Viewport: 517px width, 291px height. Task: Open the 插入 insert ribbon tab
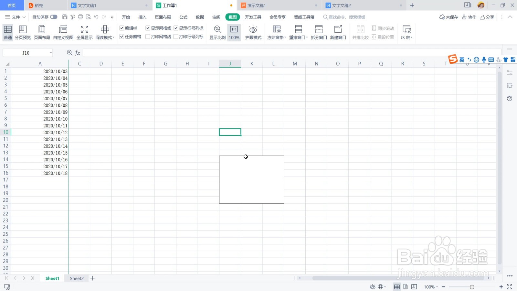coord(142,17)
